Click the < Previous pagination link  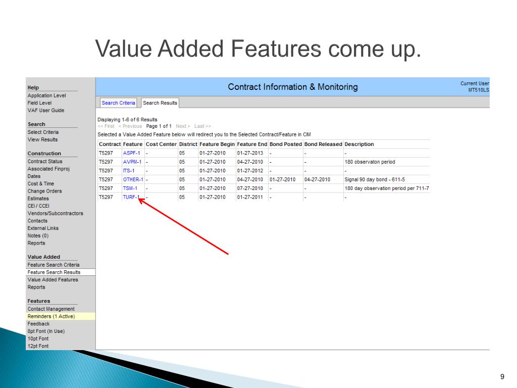pos(130,126)
